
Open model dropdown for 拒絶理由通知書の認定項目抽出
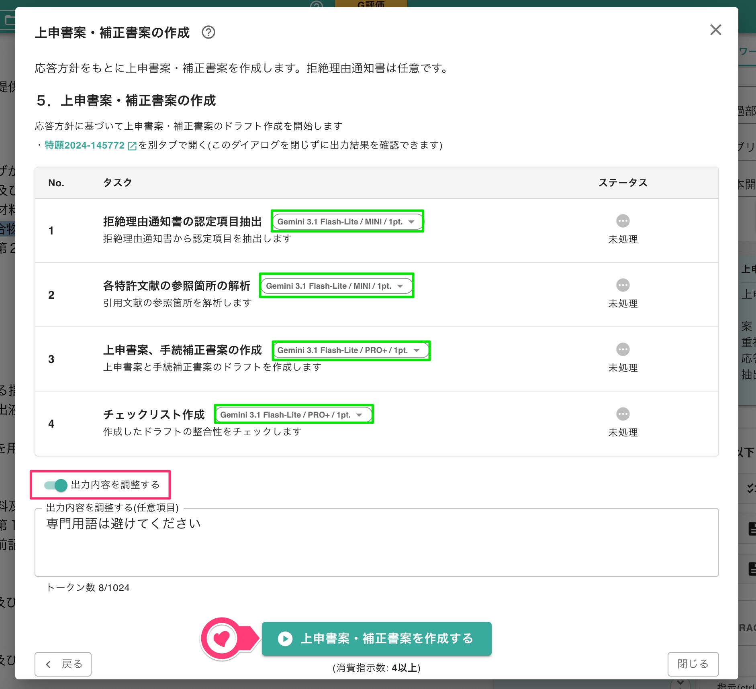point(347,222)
